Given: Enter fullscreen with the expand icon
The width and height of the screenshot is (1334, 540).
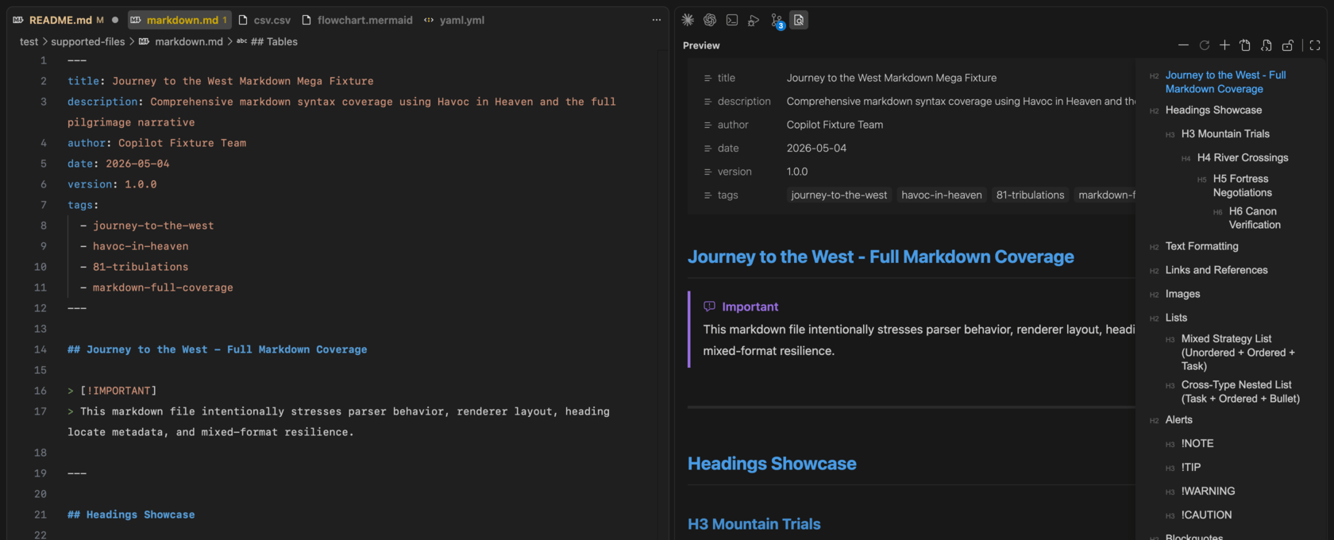Looking at the screenshot, I should pyautogui.click(x=1315, y=45).
